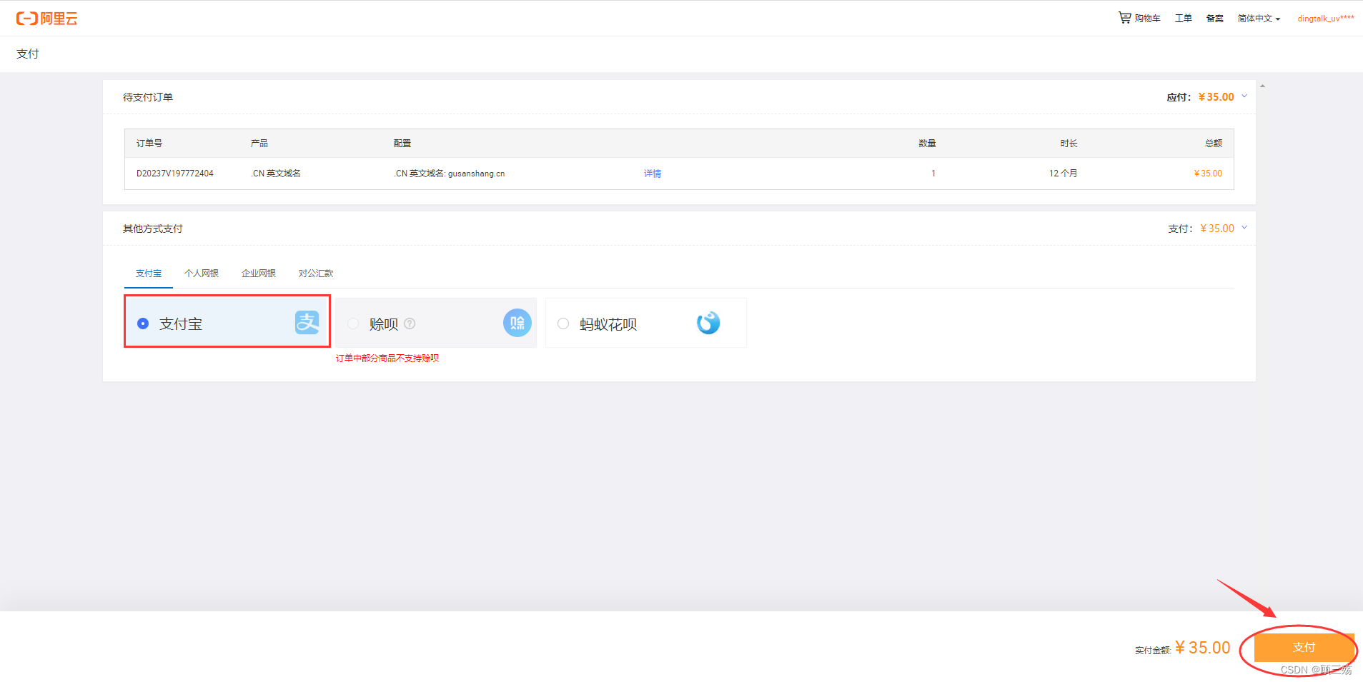Click the ¥35.00 total in order row
The width and height of the screenshot is (1363, 682).
1208,174
